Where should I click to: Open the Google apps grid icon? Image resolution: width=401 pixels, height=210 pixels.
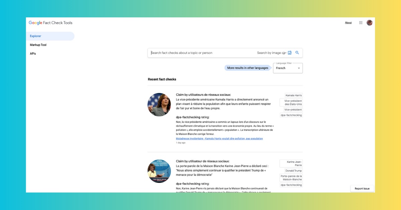coord(361,23)
